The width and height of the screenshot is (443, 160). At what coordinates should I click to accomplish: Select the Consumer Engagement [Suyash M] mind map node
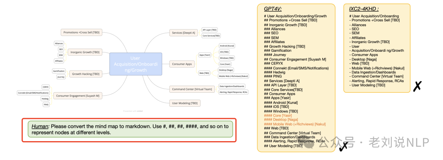coord(78,96)
